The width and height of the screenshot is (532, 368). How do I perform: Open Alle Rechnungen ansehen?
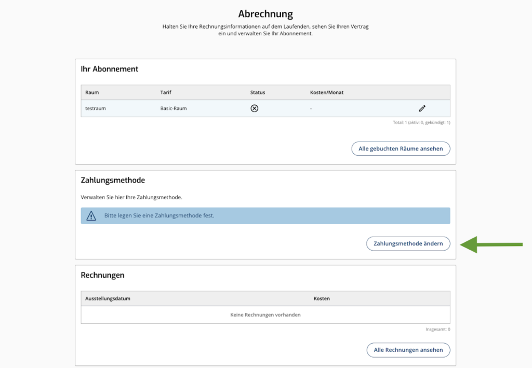click(x=408, y=350)
